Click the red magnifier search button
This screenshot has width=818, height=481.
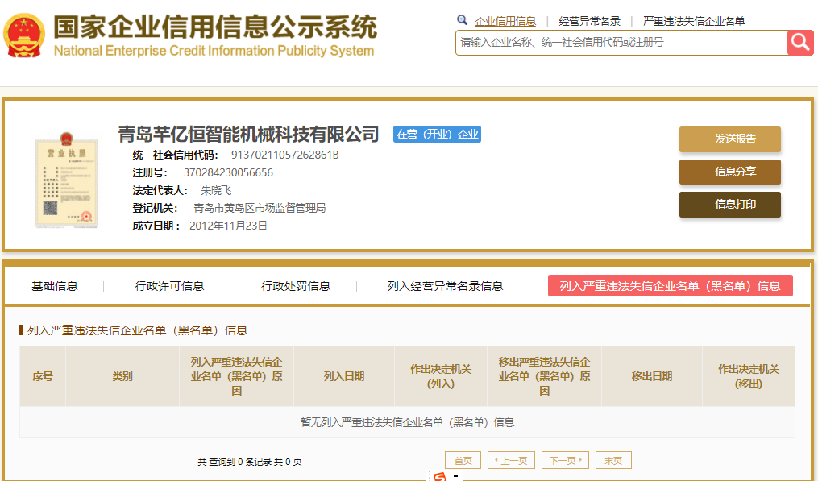(800, 42)
